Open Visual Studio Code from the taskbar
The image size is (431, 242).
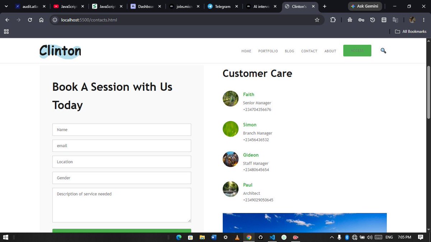tap(272, 237)
